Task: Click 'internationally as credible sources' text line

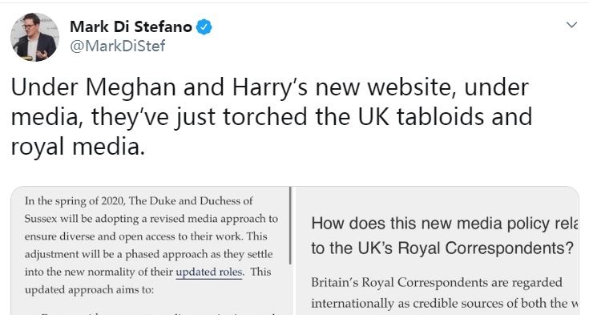Action: tap(445, 303)
